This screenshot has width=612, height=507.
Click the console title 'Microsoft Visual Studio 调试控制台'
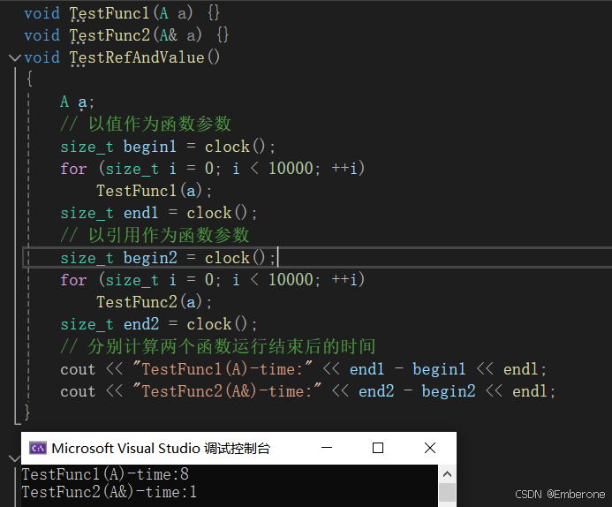pyautogui.click(x=161, y=448)
